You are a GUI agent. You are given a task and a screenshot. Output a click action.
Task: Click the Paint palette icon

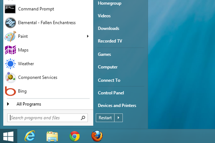point(10,36)
